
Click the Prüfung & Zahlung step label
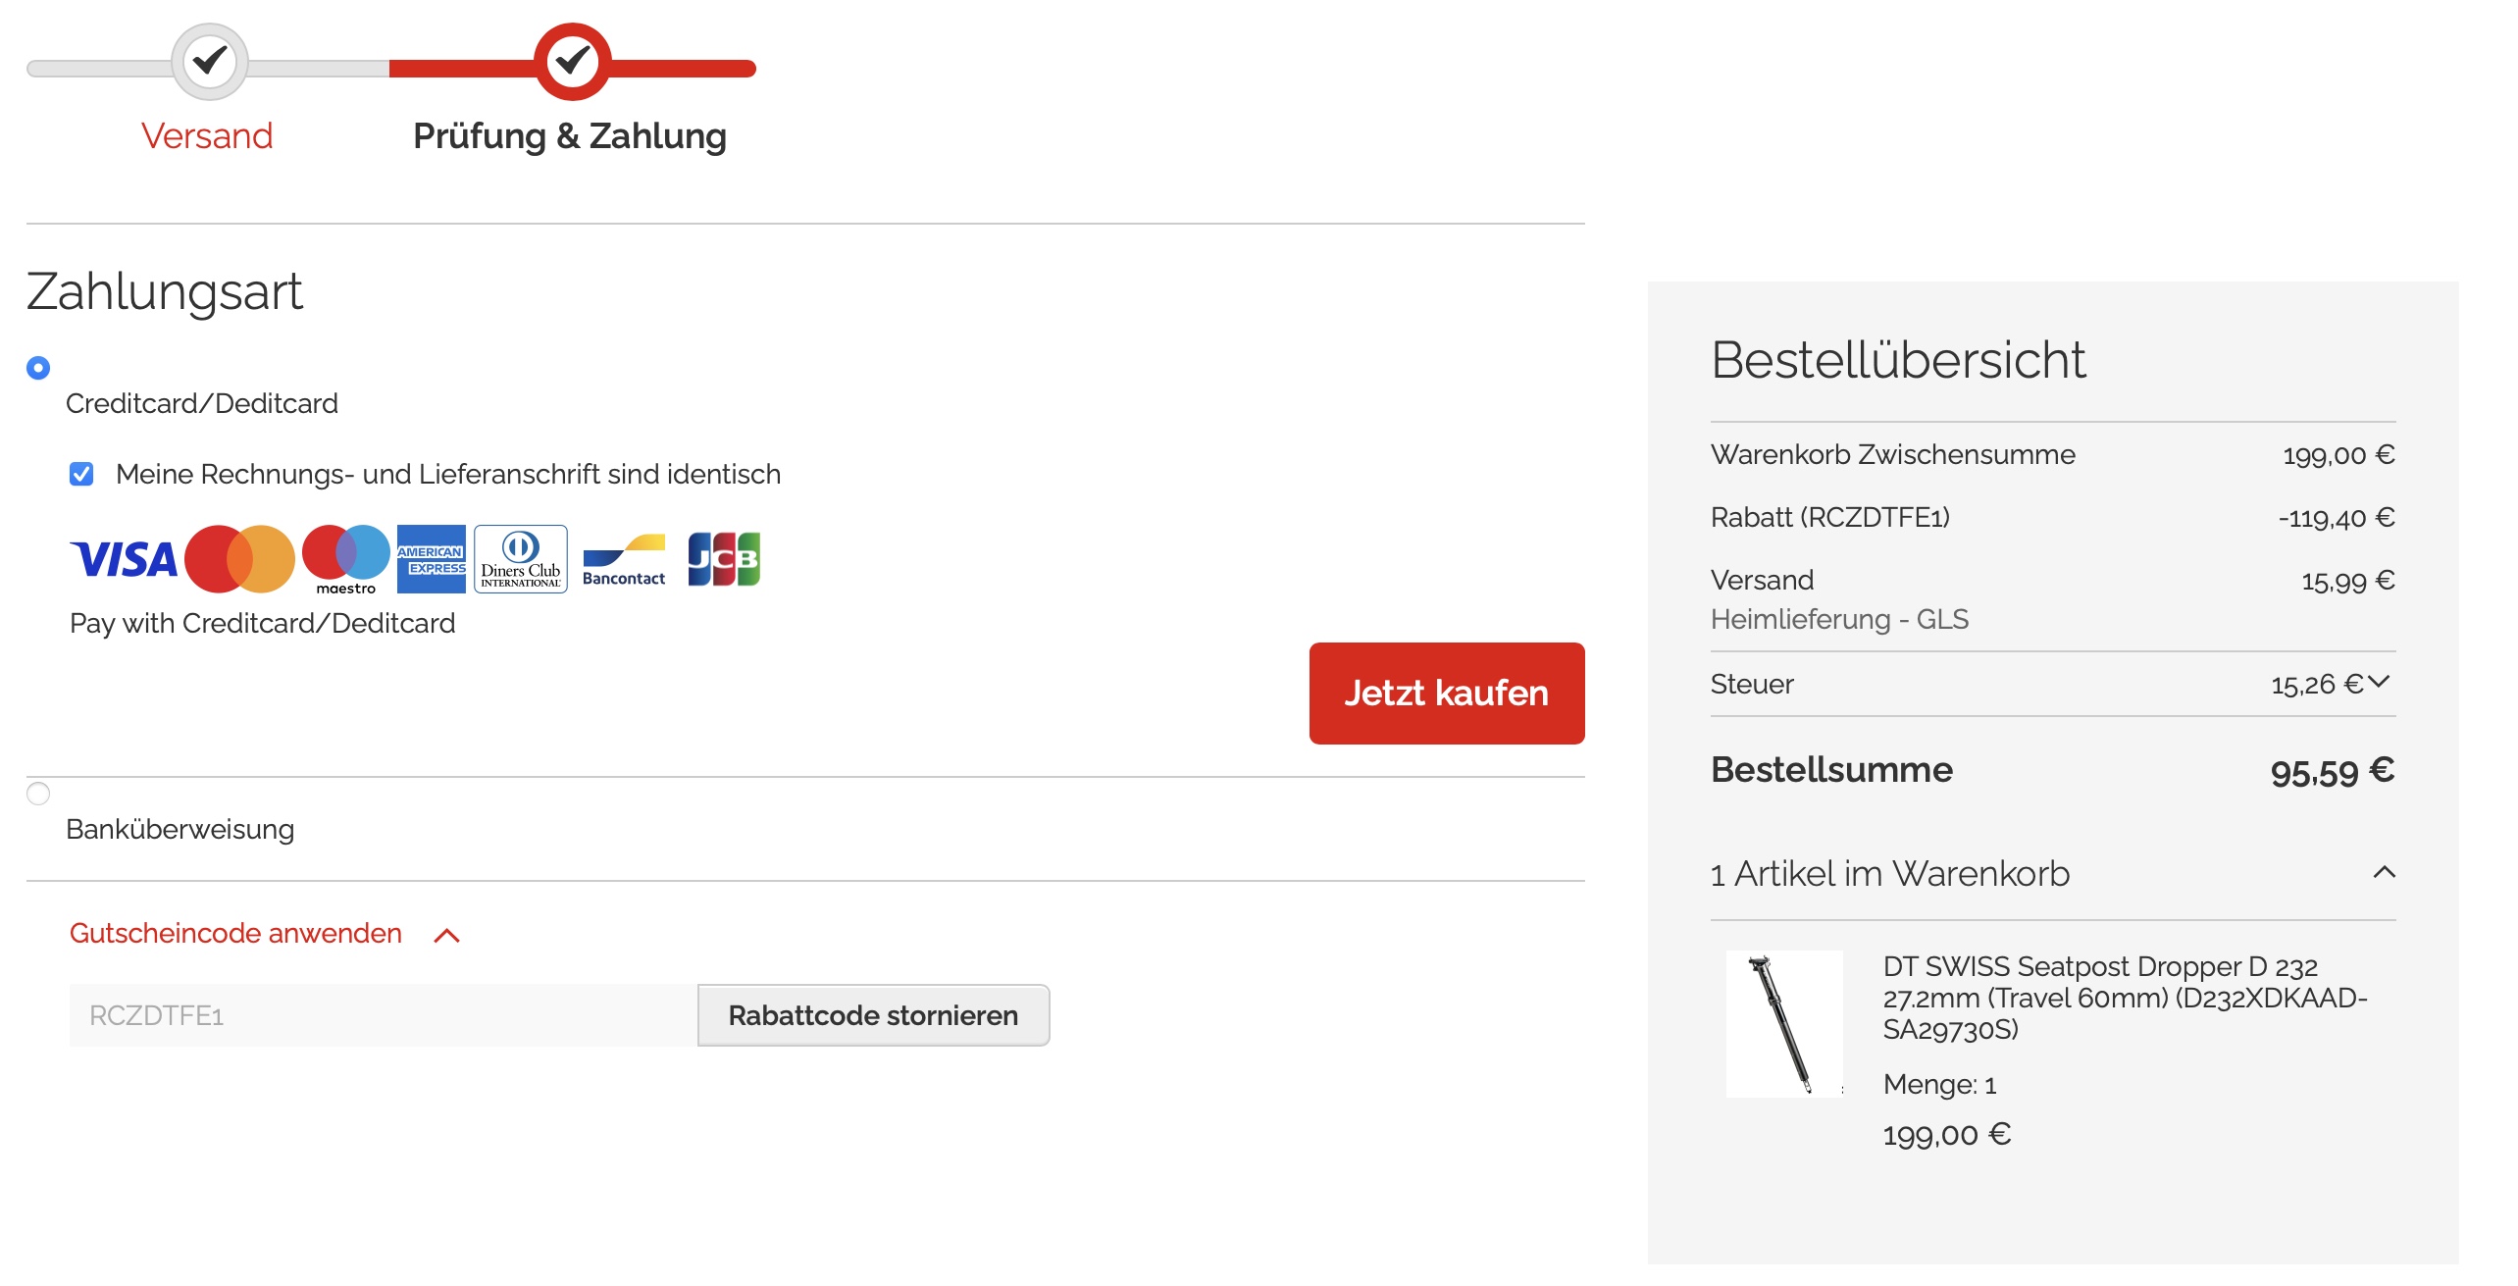[569, 136]
